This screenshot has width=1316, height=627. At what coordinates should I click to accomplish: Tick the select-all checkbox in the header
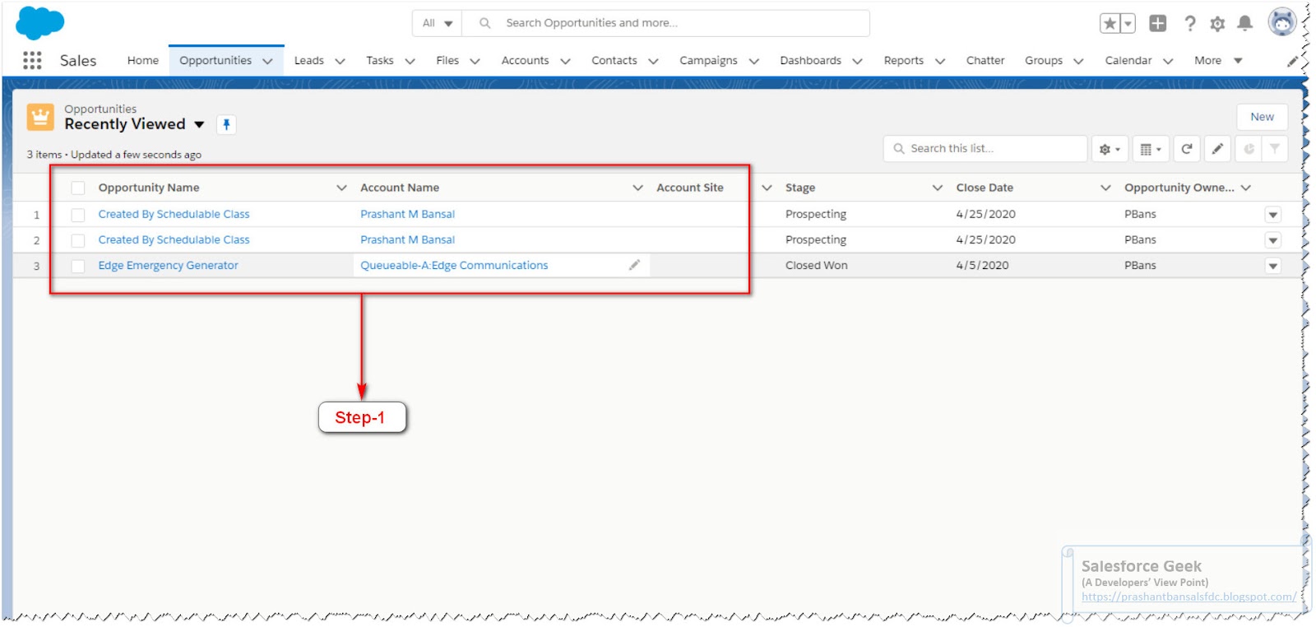(x=78, y=188)
